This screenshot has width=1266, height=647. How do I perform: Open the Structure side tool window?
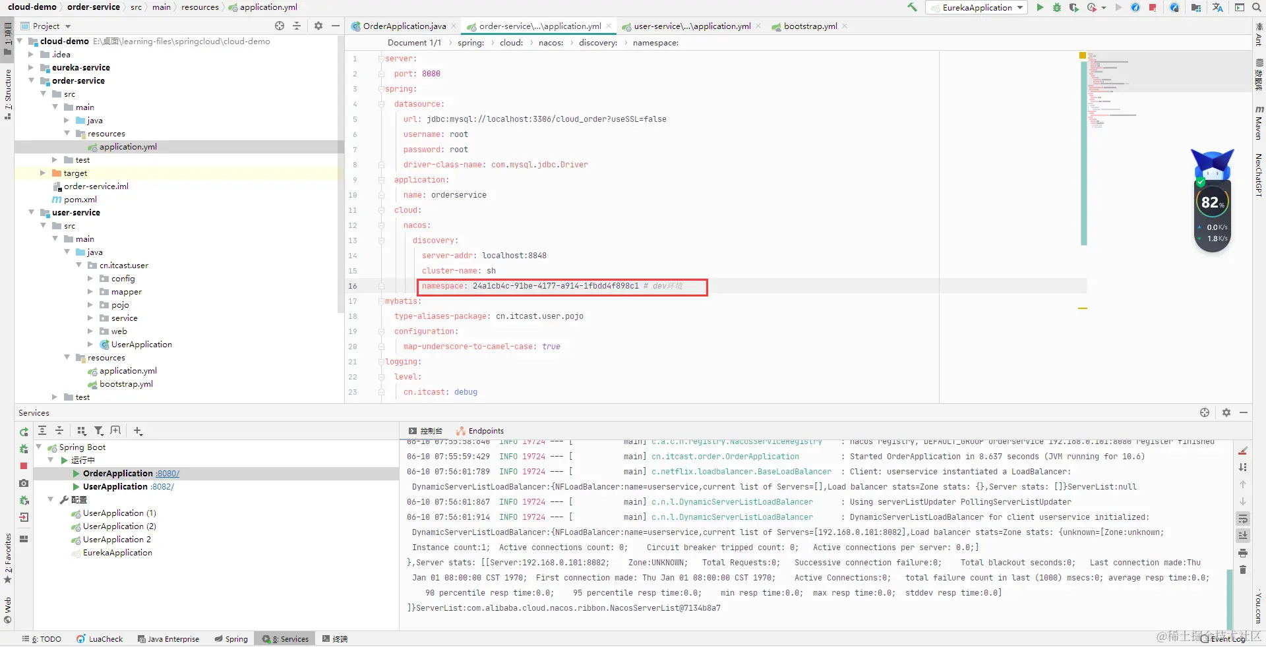tap(7, 94)
